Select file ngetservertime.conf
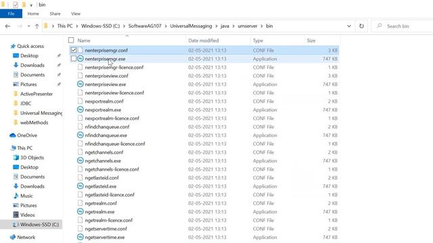433x243 pixels. [106, 229]
